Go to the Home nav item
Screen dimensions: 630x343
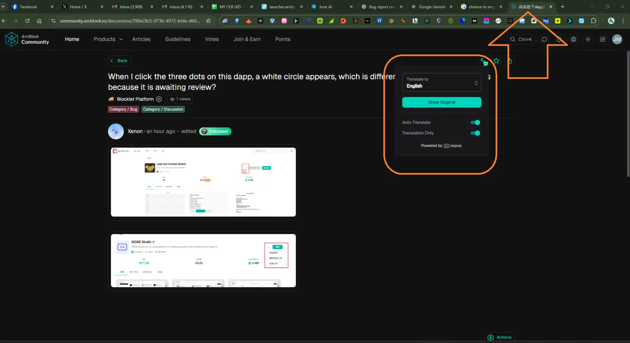pyautogui.click(x=72, y=39)
